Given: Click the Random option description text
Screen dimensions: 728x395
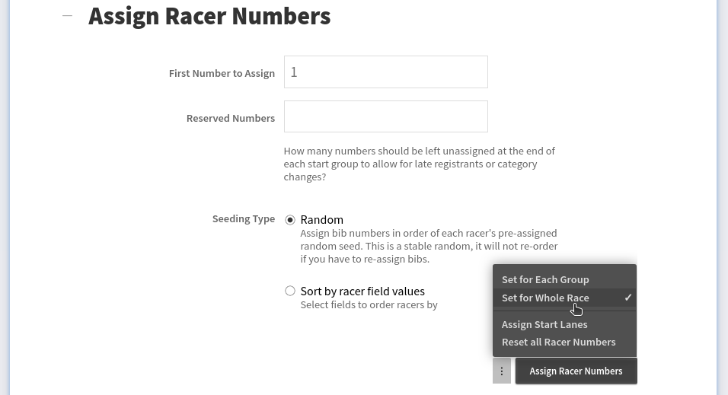Looking at the screenshot, I should (429, 246).
